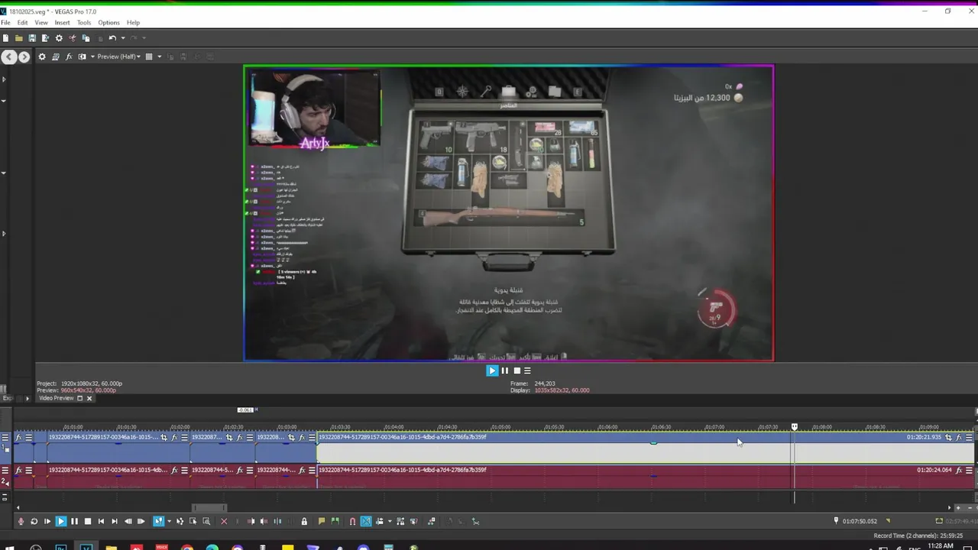978x550 pixels.
Task: Go to end of project
Action: coord(115,521)
